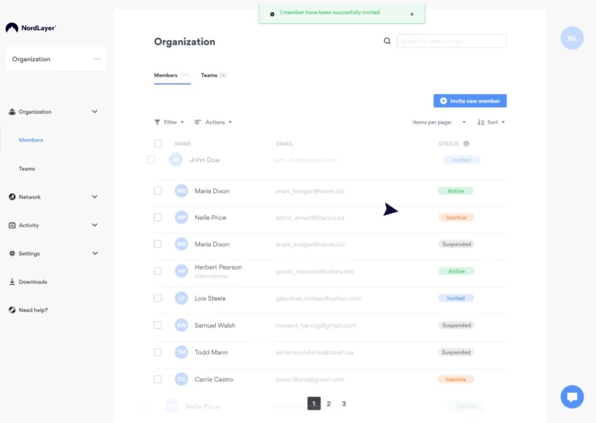Screen dimensions: 596x423
Task: Go to page 1
Action: [314, 404]
